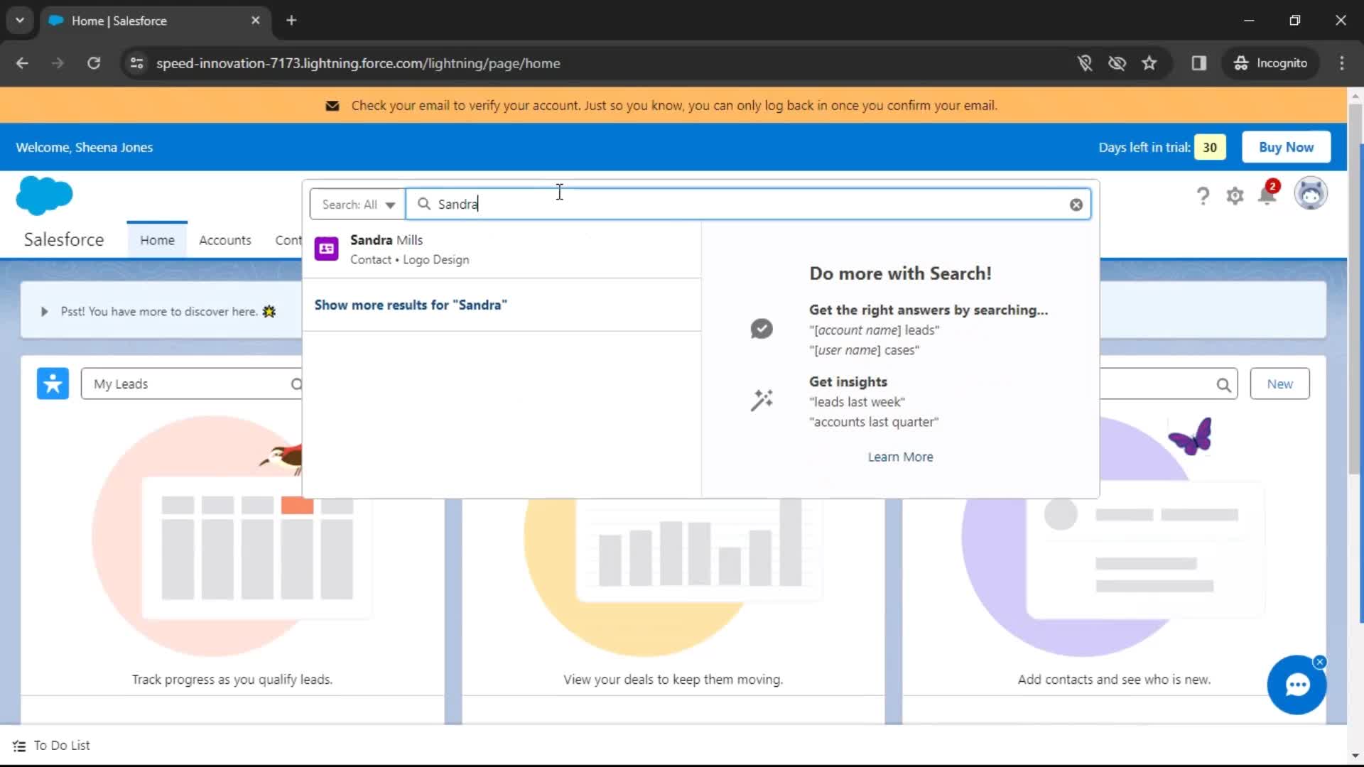
Task: Open the Learn More link
Action: click(900, 457)
